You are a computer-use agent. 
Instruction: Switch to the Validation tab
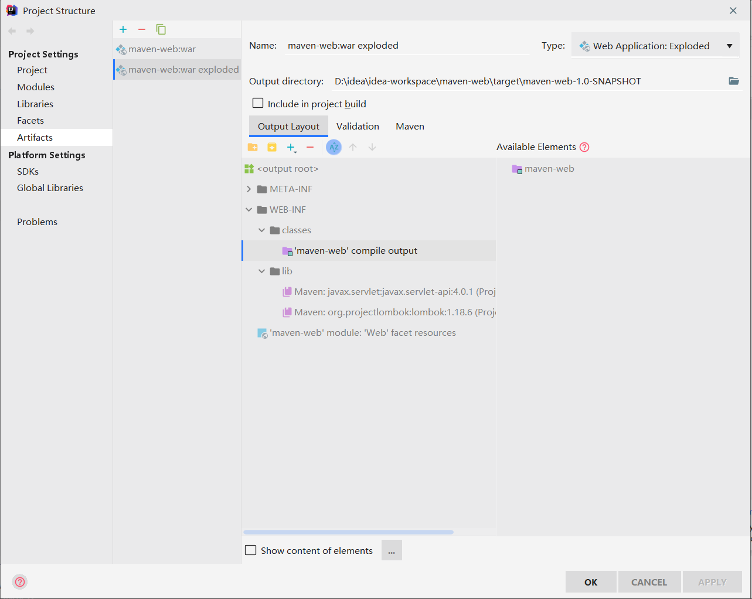click(x=358, y=126)
